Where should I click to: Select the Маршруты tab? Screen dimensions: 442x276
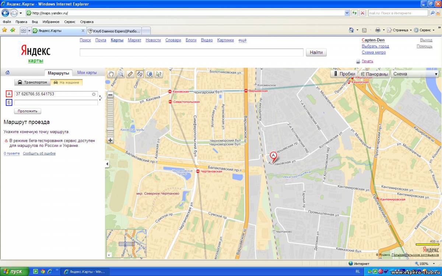point(59,73)
